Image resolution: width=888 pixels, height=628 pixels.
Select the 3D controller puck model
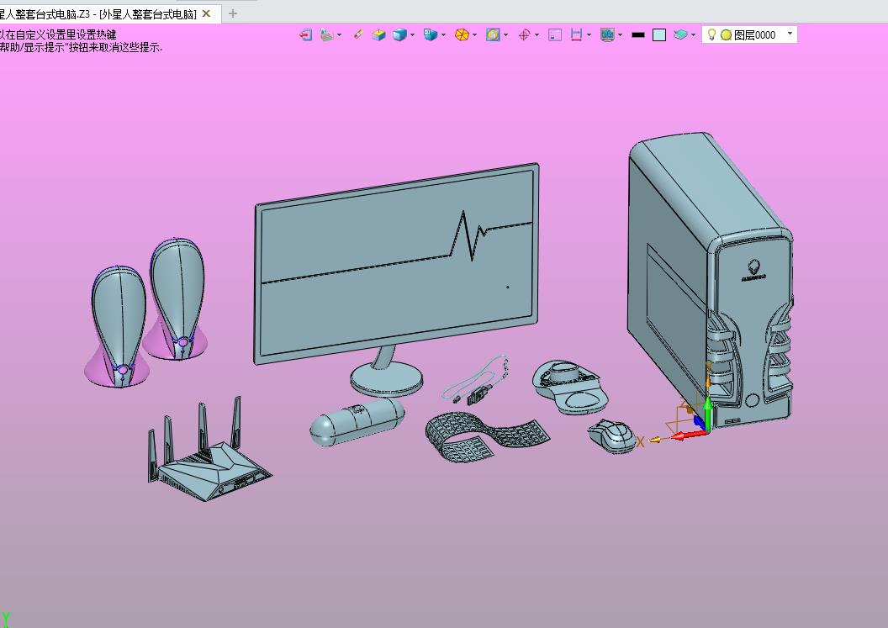(x=570, y=387)
